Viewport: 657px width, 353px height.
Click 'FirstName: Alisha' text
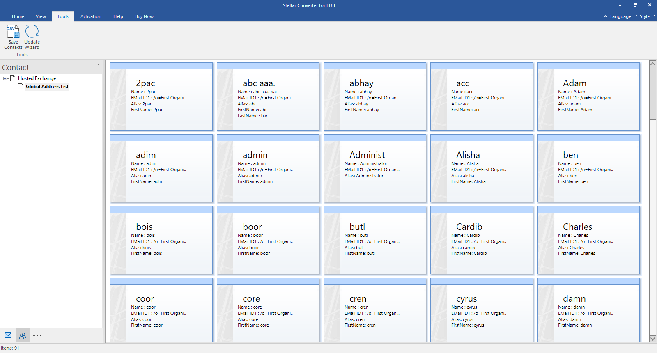click(x=468, y=181)
